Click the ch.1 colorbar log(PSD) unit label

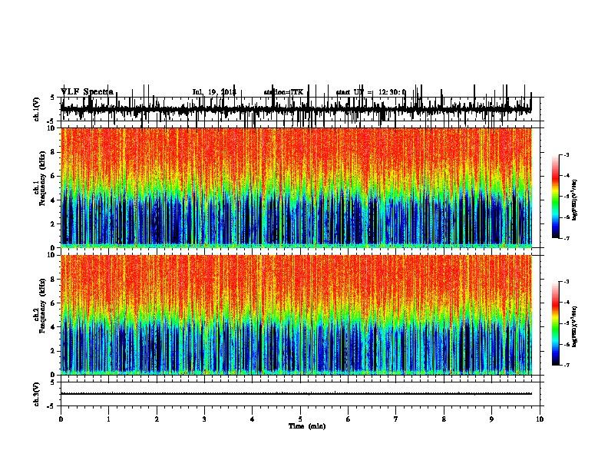point(574,200)
